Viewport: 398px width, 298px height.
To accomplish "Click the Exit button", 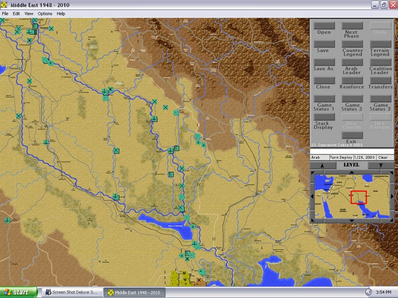I will point(352,135).
